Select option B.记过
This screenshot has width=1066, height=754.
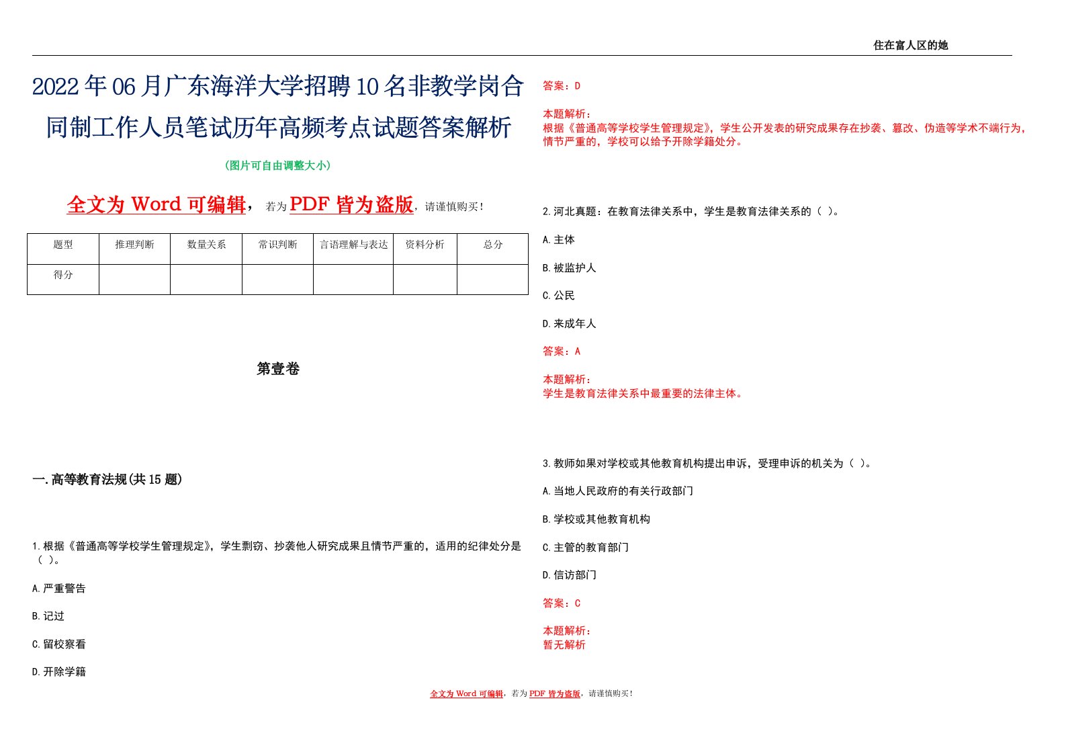coord(48,616)
